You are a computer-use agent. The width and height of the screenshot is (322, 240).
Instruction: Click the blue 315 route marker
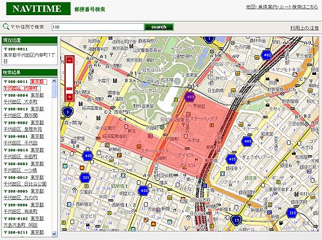[x=292, y=212]
